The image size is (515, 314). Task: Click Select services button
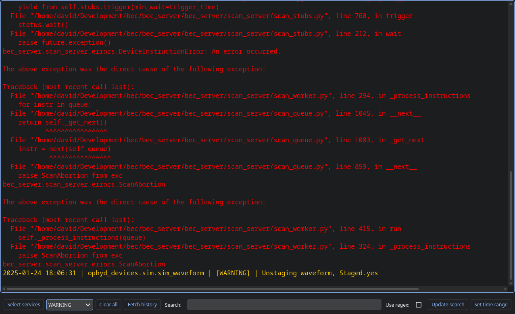pyautogui.click(x=24, y=305)
